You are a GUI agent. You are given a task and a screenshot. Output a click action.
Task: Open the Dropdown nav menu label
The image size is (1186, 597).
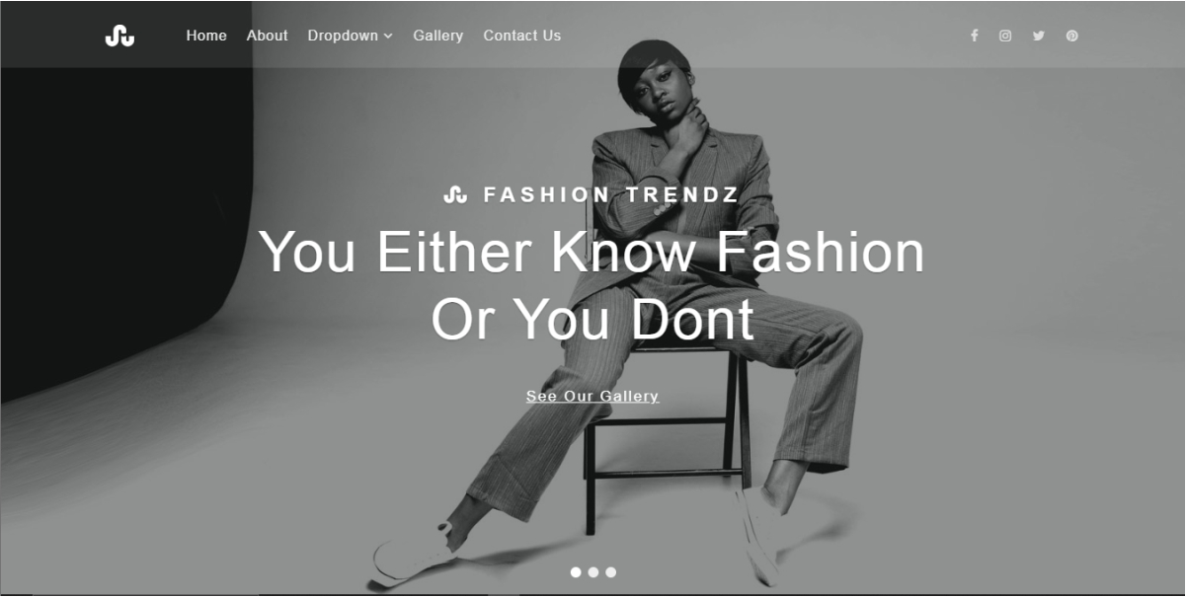click(x=343, y=36)
